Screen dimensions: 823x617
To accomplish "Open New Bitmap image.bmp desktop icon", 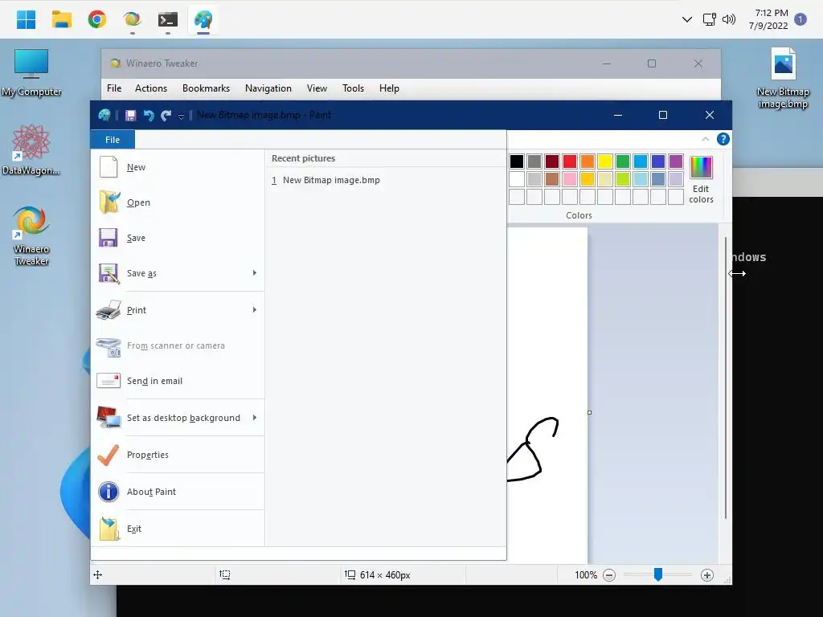I will pos(783,77).
